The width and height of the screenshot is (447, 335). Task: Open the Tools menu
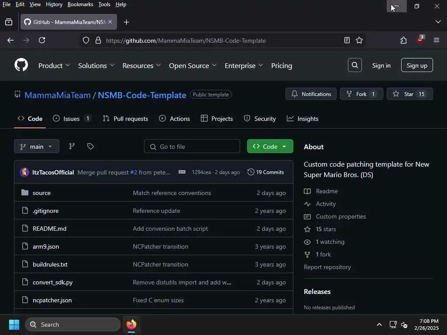(x=104, y=4)
